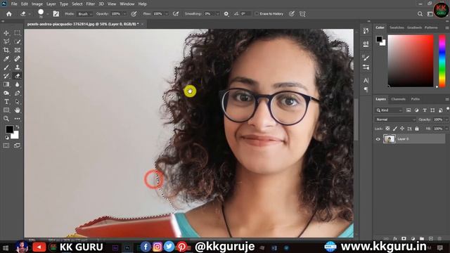The image size is (450, 253).
Task: Select the Eraser tool in the toolbox
Action: (17, 76)
